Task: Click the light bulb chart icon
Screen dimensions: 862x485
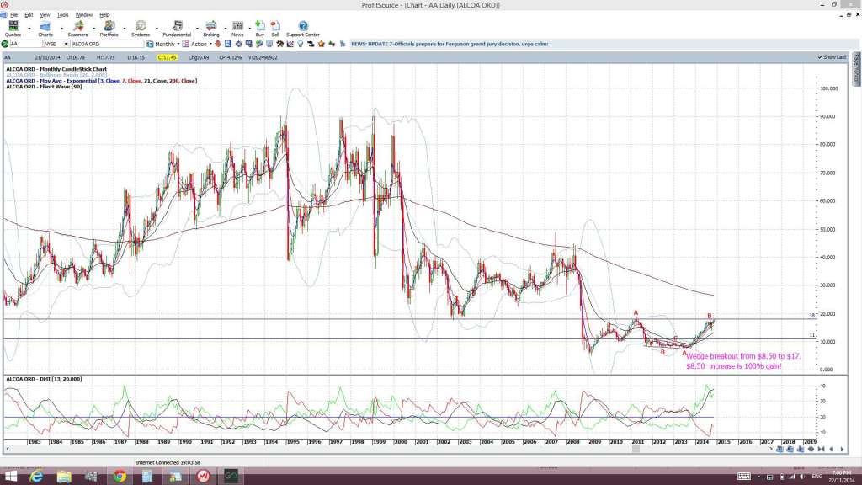Action: pyautogui.click(x=301, y=44)
